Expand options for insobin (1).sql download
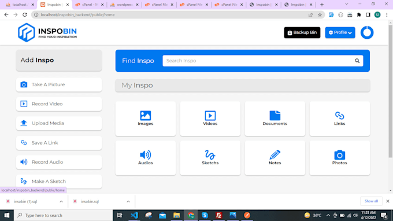Viewport: 393px width, 221px height. 61,201
